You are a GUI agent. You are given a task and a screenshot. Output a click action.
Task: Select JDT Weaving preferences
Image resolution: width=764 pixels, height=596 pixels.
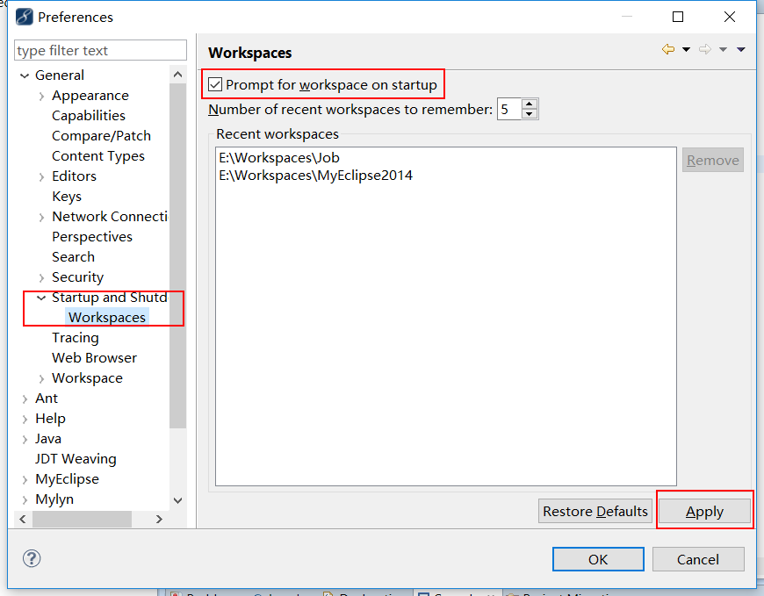click(x=76, y=459)
